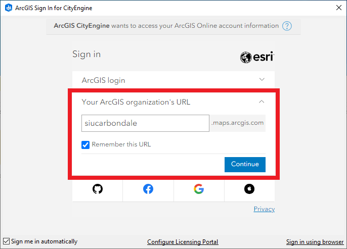Open the ArcGIS login panel header
This screenshot has height=249, width=347.
(x=103, y=80)
